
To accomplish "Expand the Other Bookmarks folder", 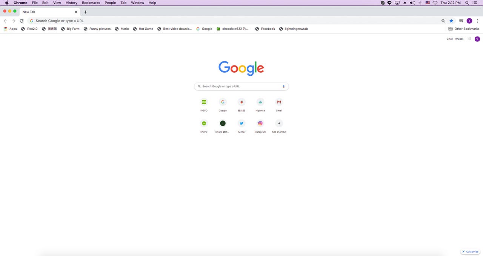I will click(x=464, y=29).
